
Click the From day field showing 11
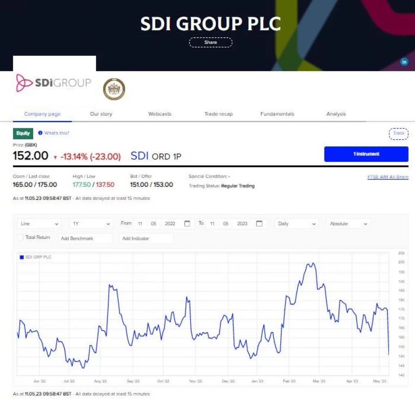(140, 224)
